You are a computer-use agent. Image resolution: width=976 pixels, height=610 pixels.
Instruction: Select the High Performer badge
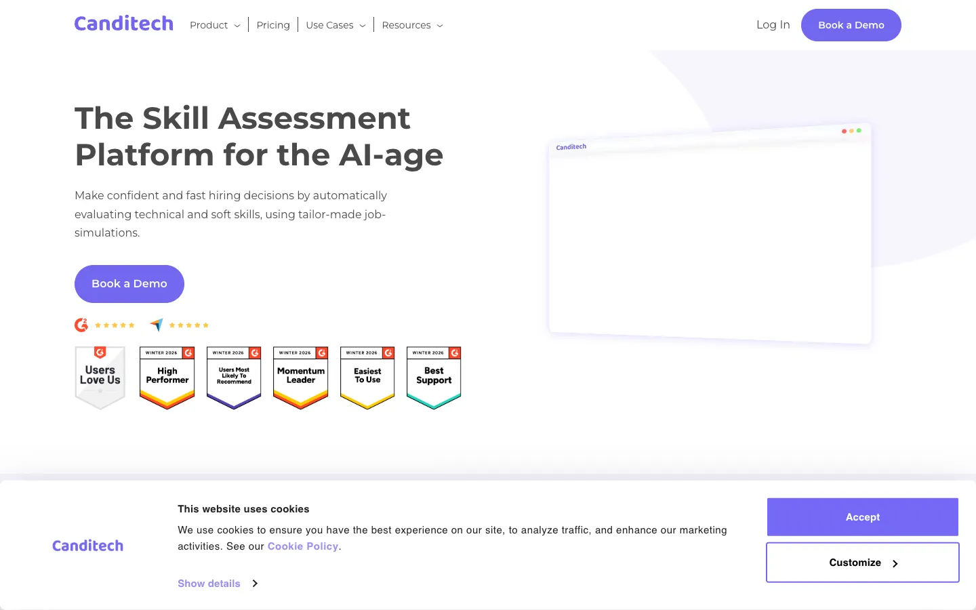(x=167, y=378)
